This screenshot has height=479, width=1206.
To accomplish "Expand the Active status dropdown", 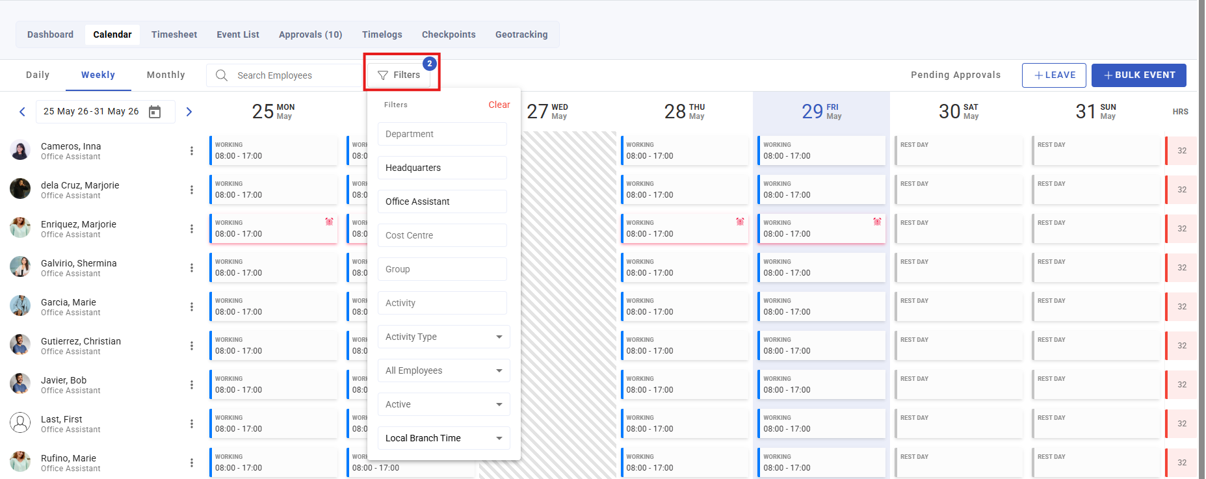I will click(x=443, y=404).
